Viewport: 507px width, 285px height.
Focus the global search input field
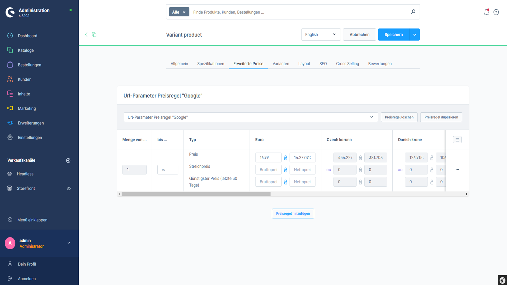tap(300, 12)
